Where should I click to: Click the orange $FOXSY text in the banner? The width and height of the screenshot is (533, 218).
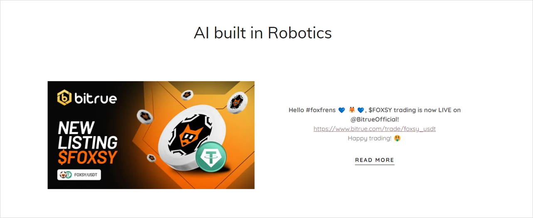87,157
